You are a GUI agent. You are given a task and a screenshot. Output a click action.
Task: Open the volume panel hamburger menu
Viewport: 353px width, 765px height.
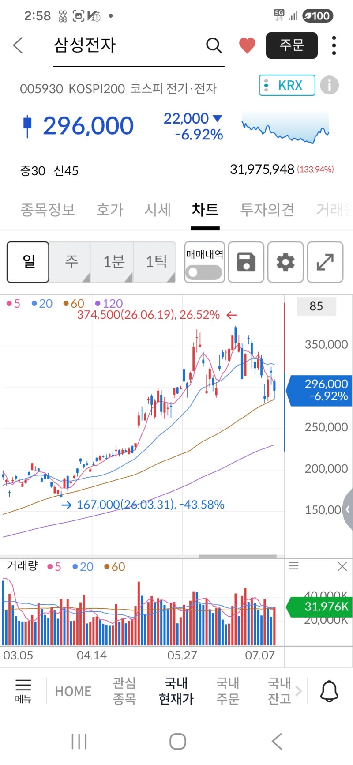coord(293,566)
